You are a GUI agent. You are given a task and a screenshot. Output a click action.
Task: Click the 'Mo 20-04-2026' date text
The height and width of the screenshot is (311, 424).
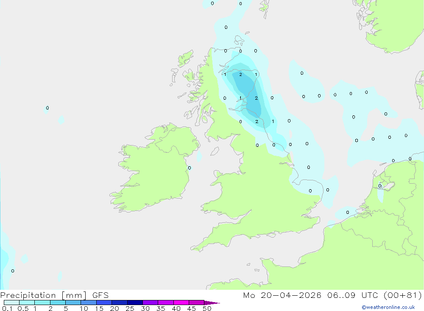(282, 295)
